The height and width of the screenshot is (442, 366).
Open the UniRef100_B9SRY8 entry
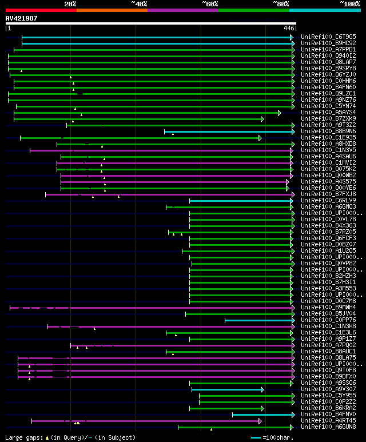click(328, 68)
